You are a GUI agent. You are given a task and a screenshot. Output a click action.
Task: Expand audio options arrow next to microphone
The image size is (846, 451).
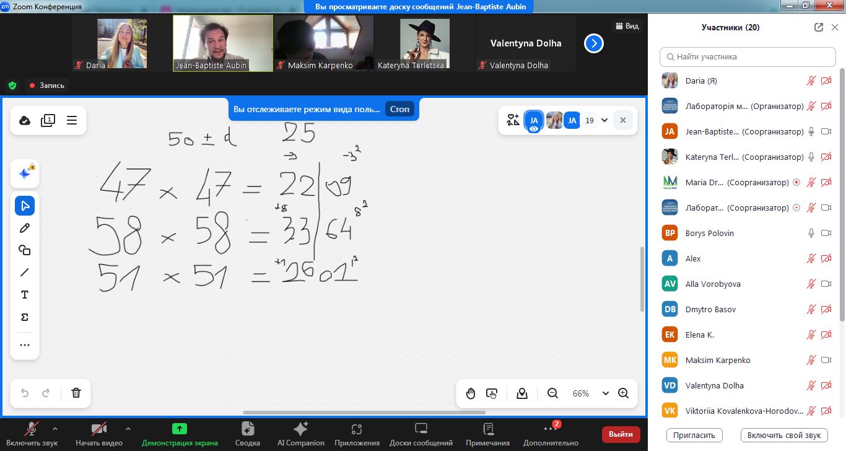click(55, 429)
